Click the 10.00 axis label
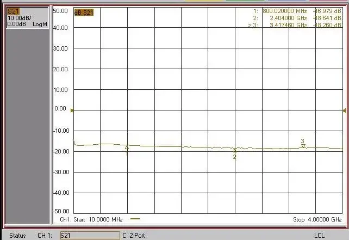 coord(60,90)
